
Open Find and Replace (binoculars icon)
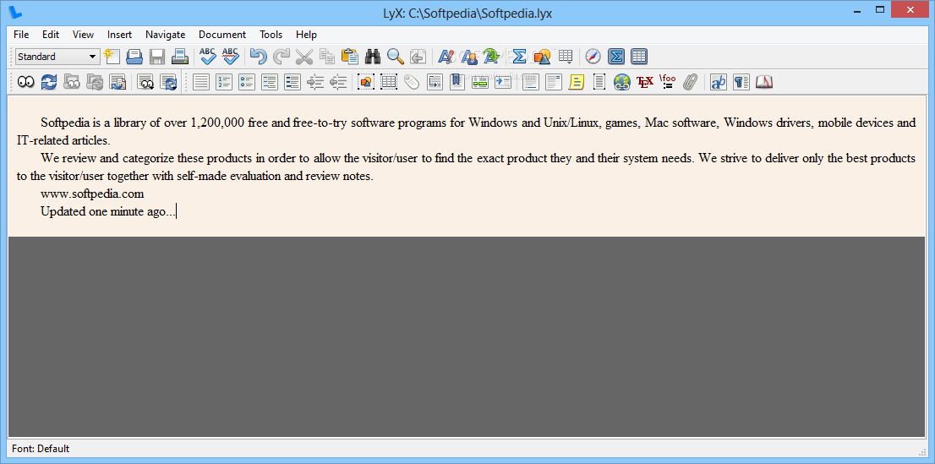[x=373, y=57]
